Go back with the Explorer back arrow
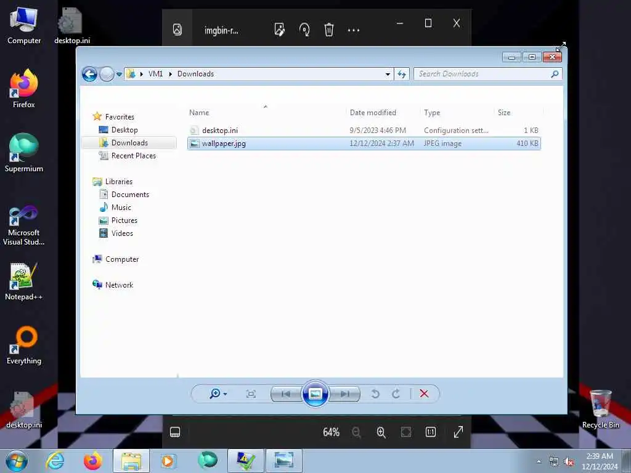Image resolution: width=631 pixels, height=473 pixels. coord(89,74)
